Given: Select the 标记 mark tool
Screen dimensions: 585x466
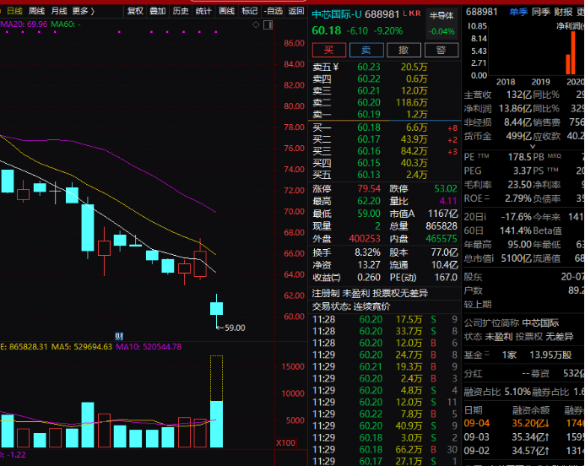Looking at the screenshot, I should [x=249, y=11].
